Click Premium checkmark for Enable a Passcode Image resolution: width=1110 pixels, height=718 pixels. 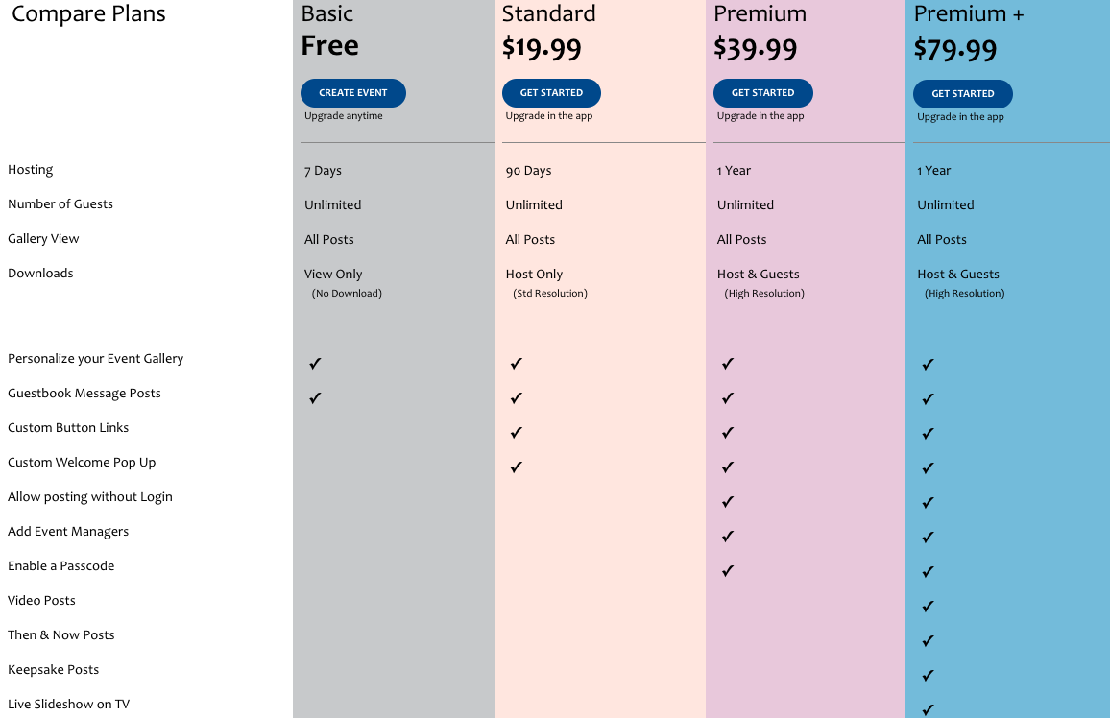(x=728, y=570)
